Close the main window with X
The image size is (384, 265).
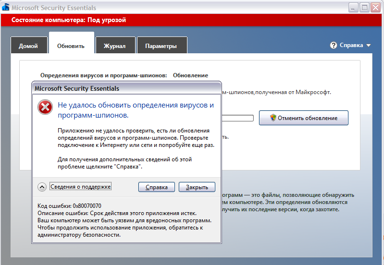(x=375, y=8)
